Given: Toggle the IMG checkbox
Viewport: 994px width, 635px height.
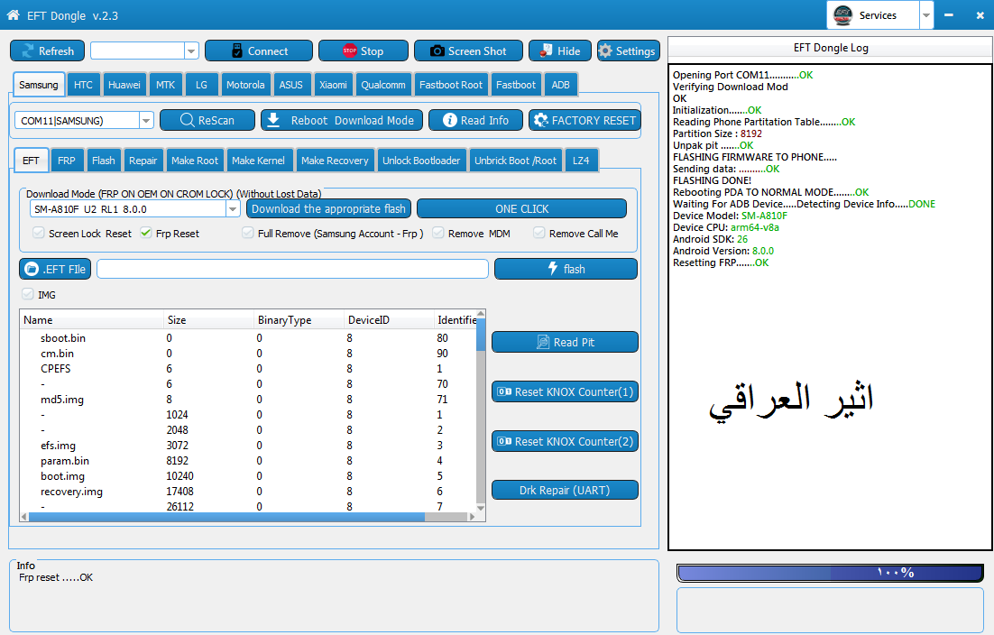Looking at the screenshot, I should tap(27, 294).
